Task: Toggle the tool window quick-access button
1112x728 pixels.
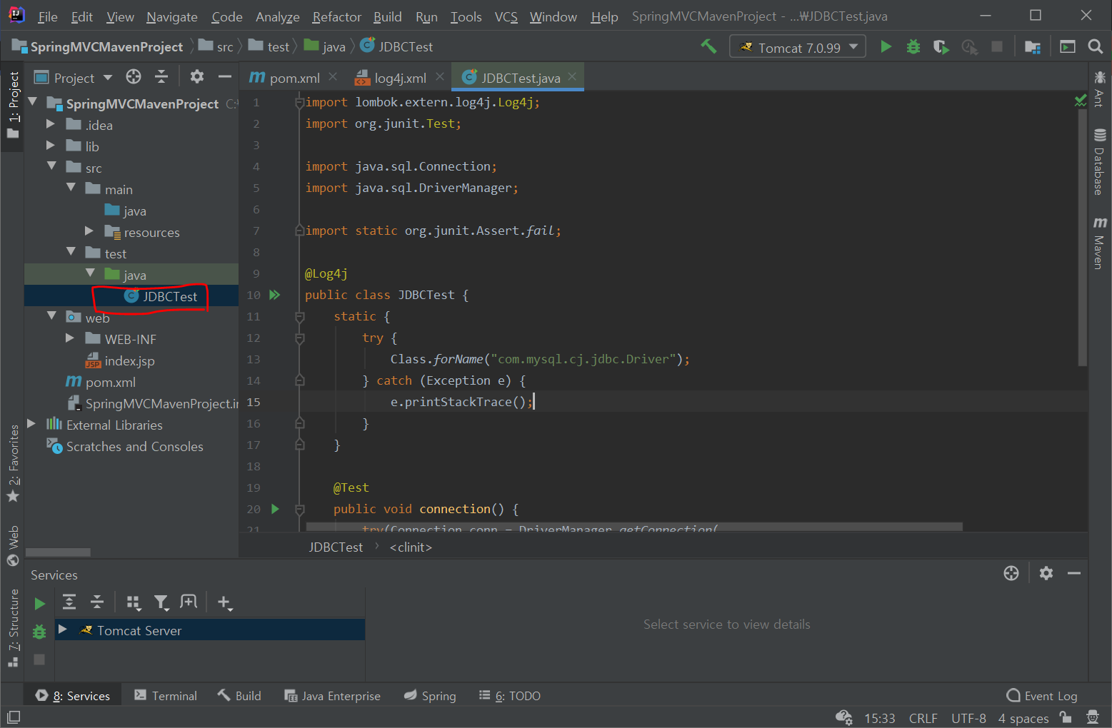Action: [14, 717]
